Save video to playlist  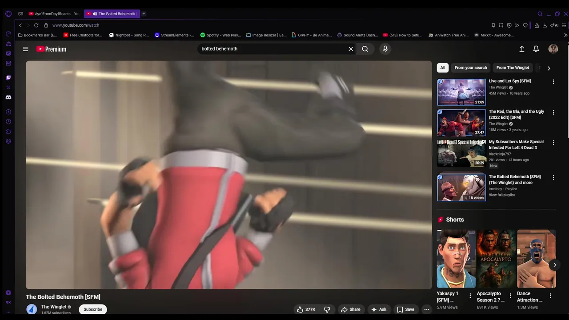(x=405, y=309)
